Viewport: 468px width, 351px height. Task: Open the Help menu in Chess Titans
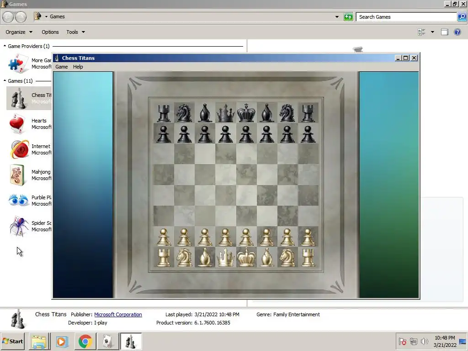[78, 67]
